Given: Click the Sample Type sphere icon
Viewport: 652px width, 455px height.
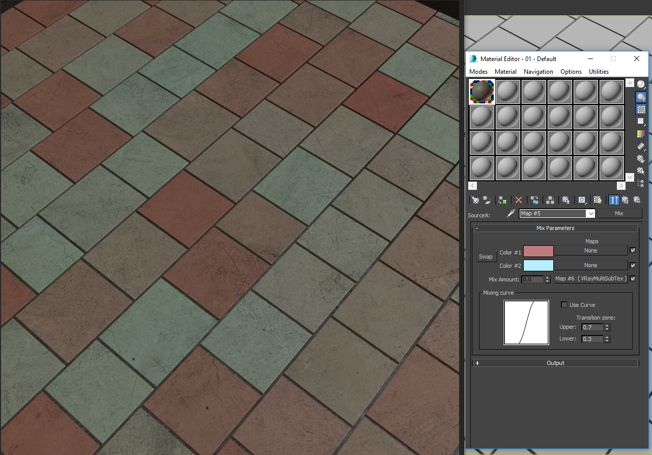Looking at the screenshot, I should 641,84.
